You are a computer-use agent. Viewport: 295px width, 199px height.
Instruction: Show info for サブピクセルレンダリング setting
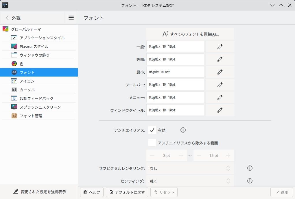pos(250,168)
